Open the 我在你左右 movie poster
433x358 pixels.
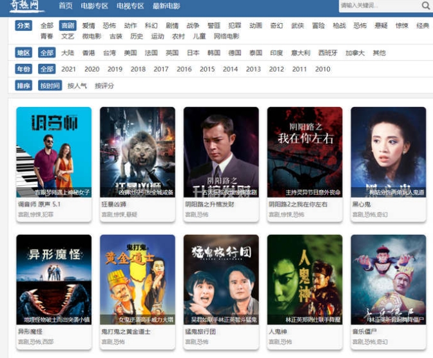(305, 152)
